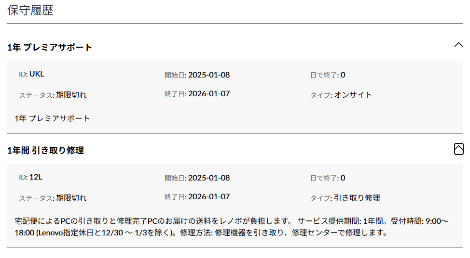The image size is (470, 258).
Task: Click start date in プレミアサポート section
Action: 208,75
